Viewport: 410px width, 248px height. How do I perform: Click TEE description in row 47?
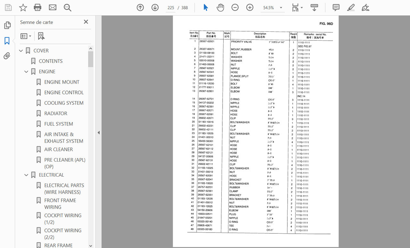click(x=231, y=226)
